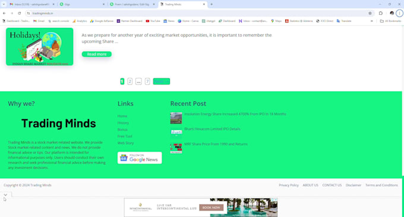
Task: Click the Holidays article thumbnail image
Action: [x=39, y=46]
